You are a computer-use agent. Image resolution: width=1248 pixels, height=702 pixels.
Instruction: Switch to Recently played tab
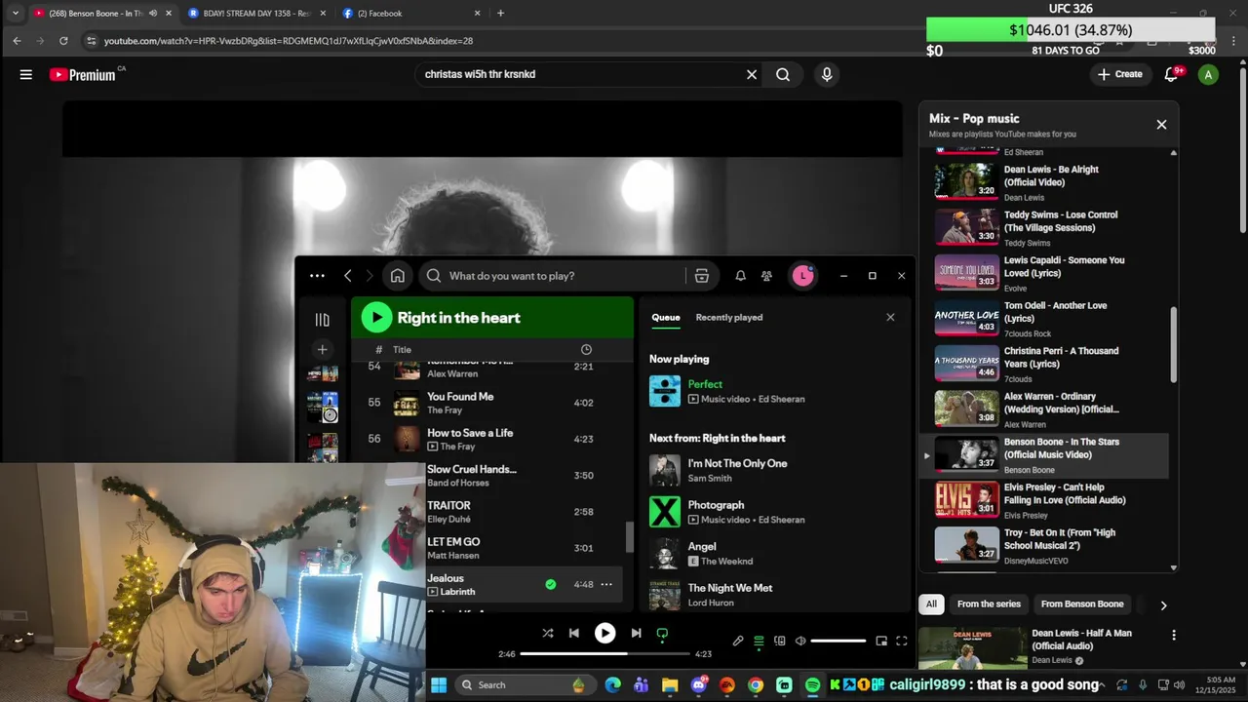(x=729, y=317)
